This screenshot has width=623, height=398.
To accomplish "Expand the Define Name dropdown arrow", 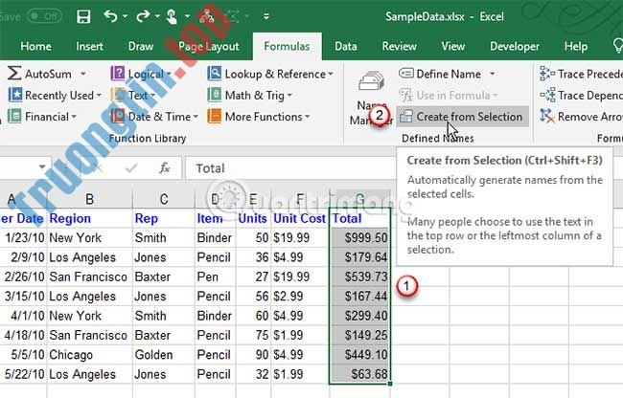I will point(493,74).
